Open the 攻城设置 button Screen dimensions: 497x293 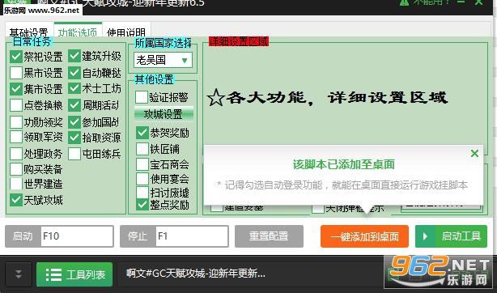click(164, 114)
